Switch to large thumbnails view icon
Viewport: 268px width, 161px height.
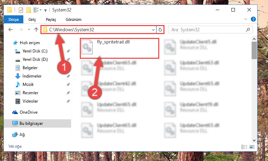252,147
